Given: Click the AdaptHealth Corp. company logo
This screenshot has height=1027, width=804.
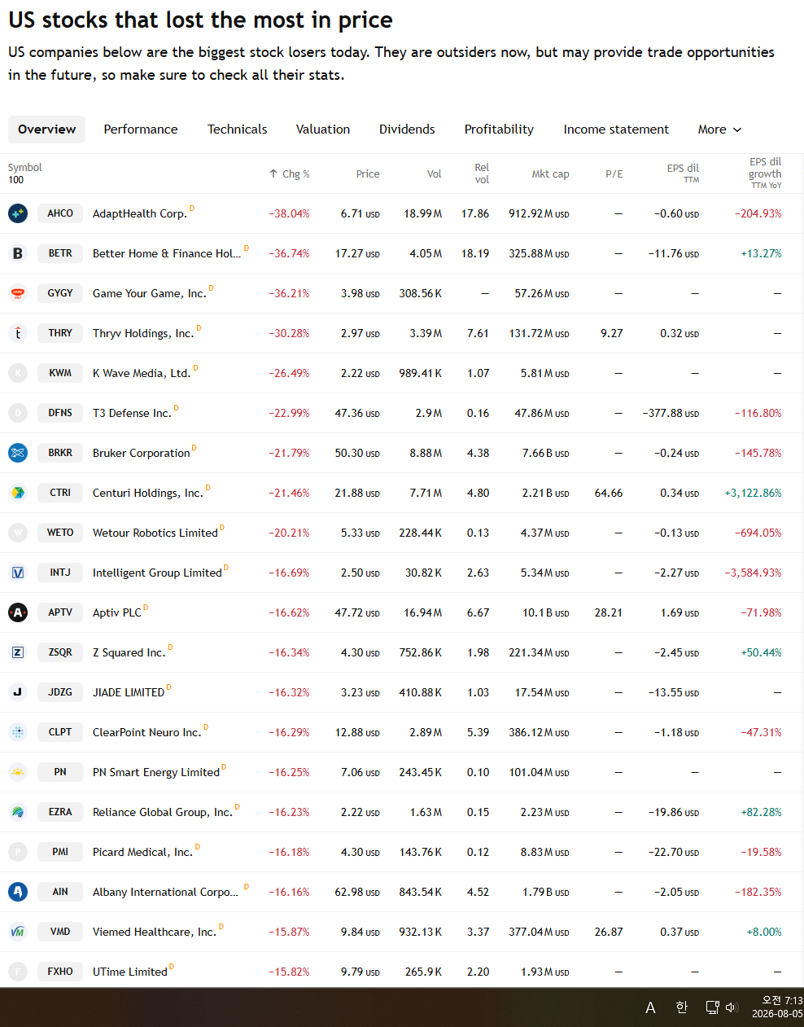Looking at the screenshot, I should tap(18, 213).
